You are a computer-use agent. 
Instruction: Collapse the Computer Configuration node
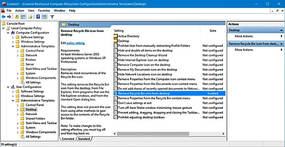[8, 33]
